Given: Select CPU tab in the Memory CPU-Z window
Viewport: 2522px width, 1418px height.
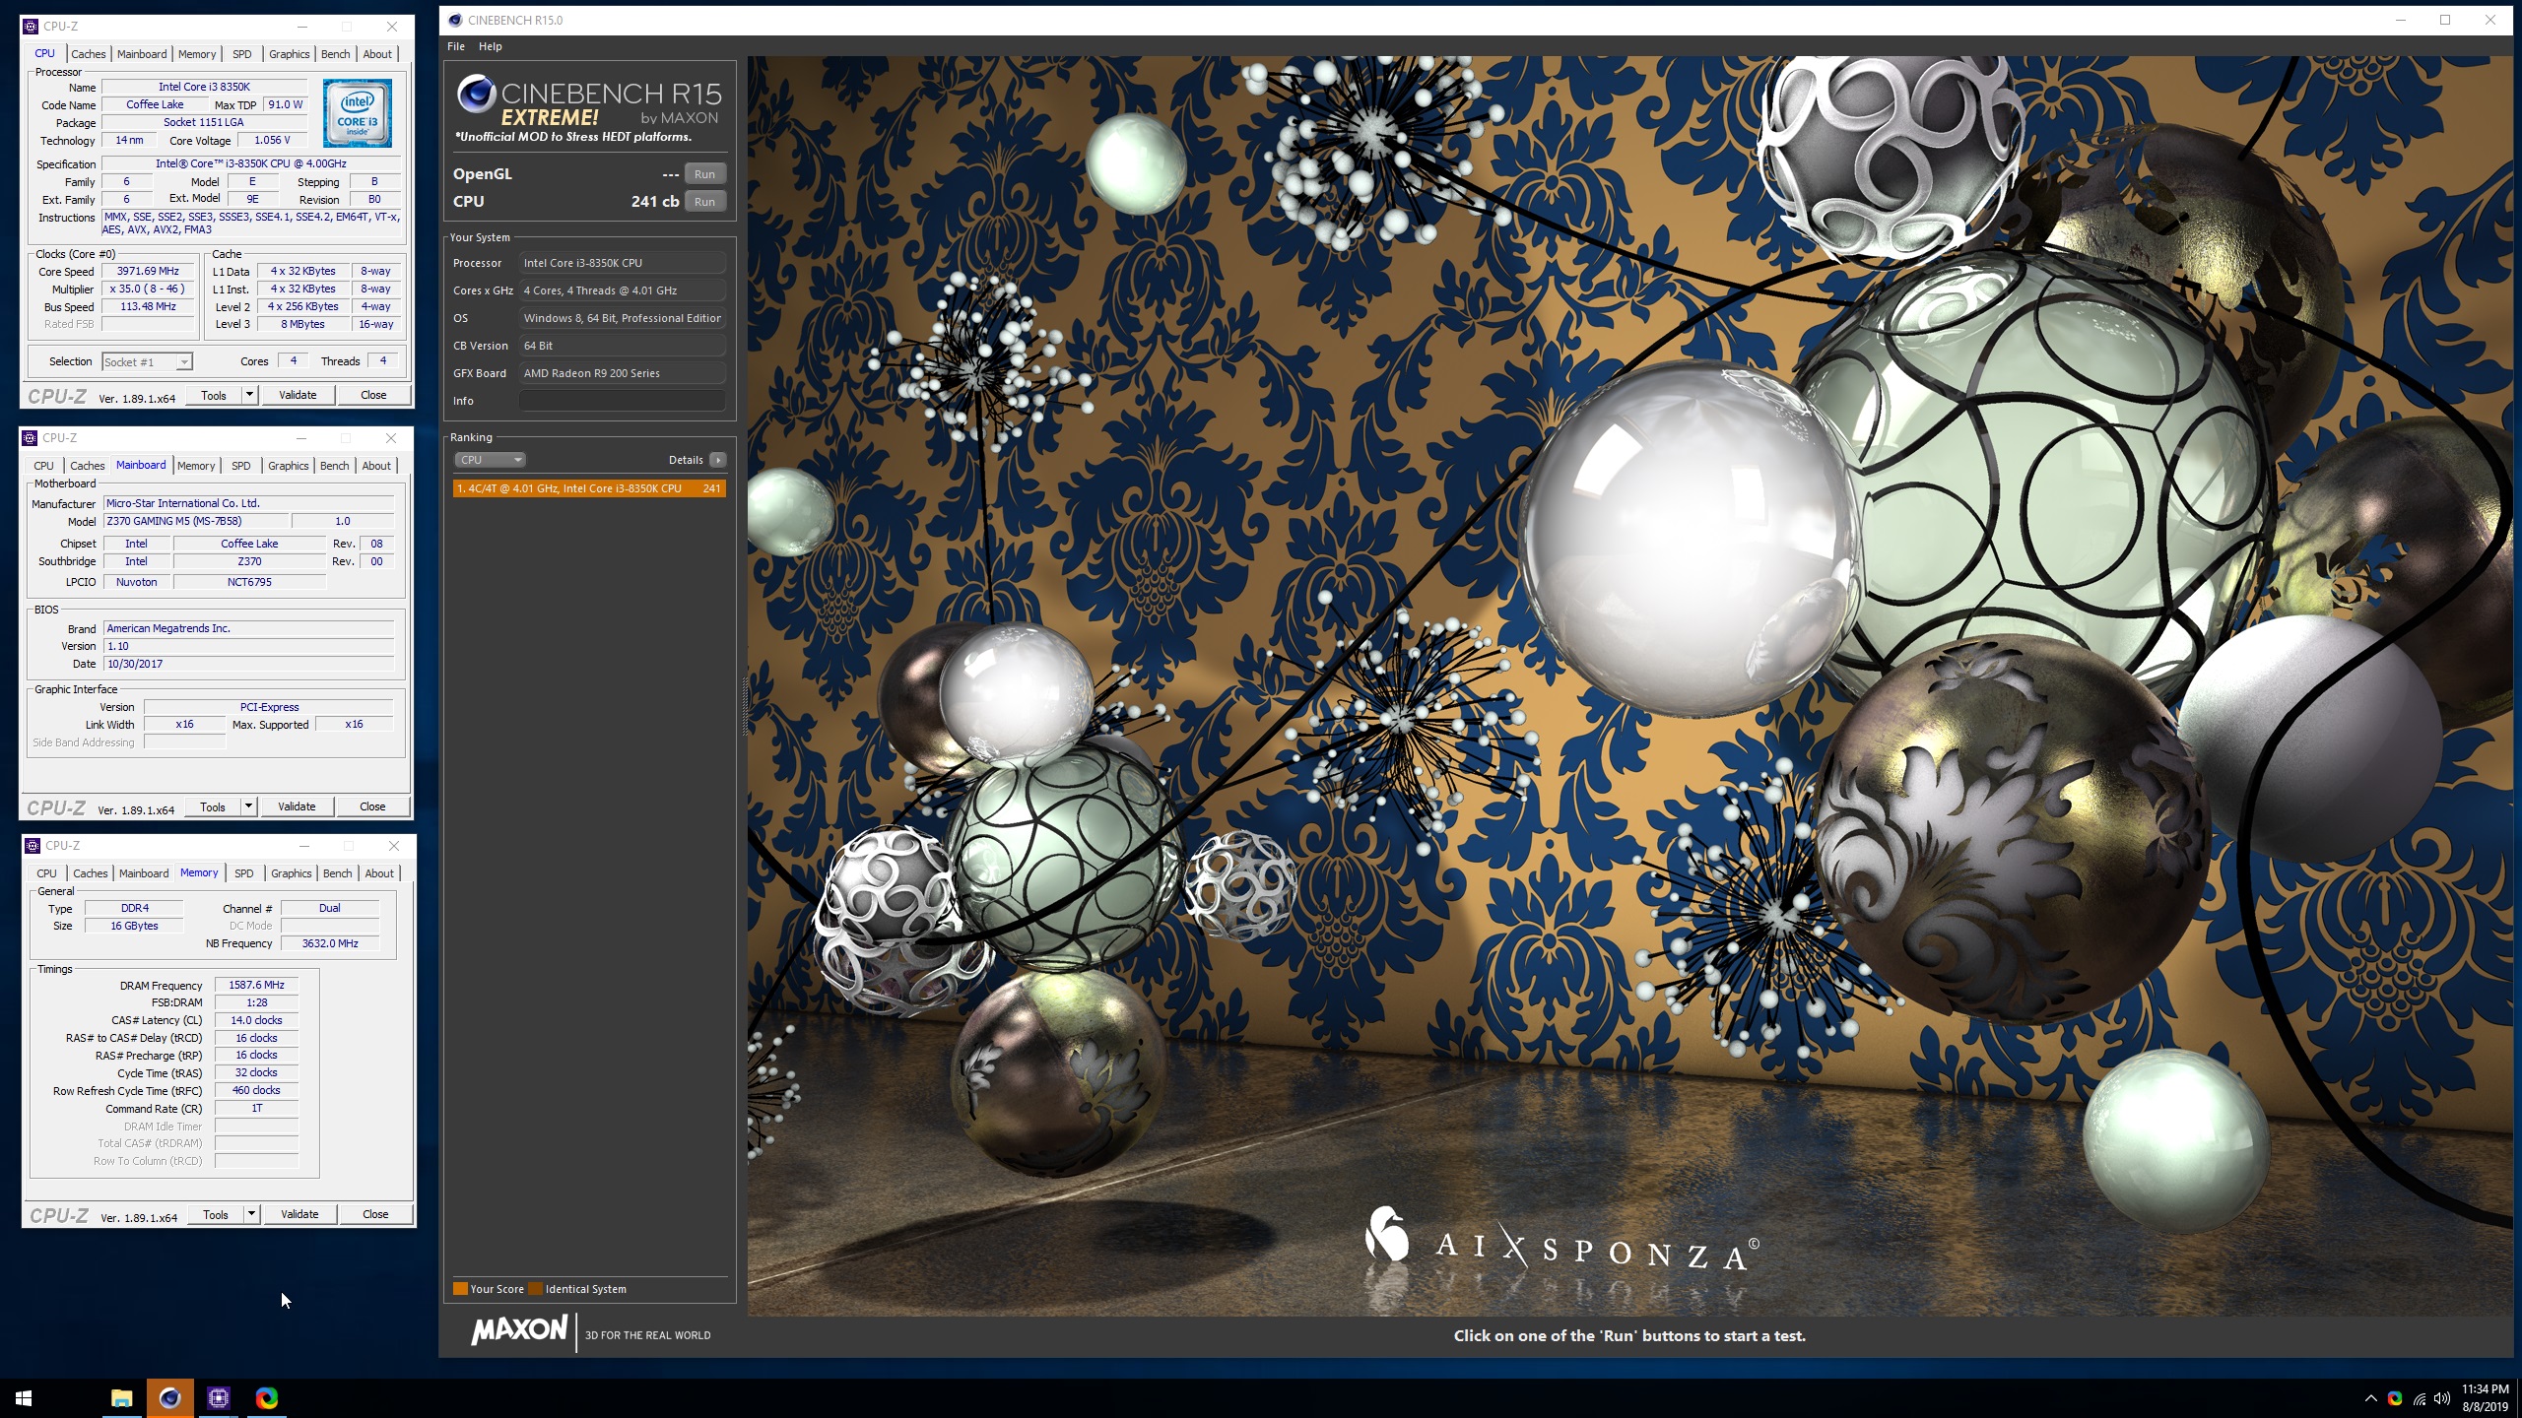Looking at the screenshot, I should click(x=46, y=873).
